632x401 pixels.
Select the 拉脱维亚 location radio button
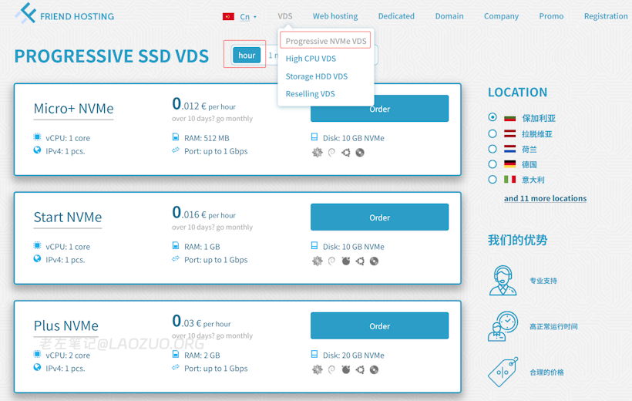pos(492,133)
